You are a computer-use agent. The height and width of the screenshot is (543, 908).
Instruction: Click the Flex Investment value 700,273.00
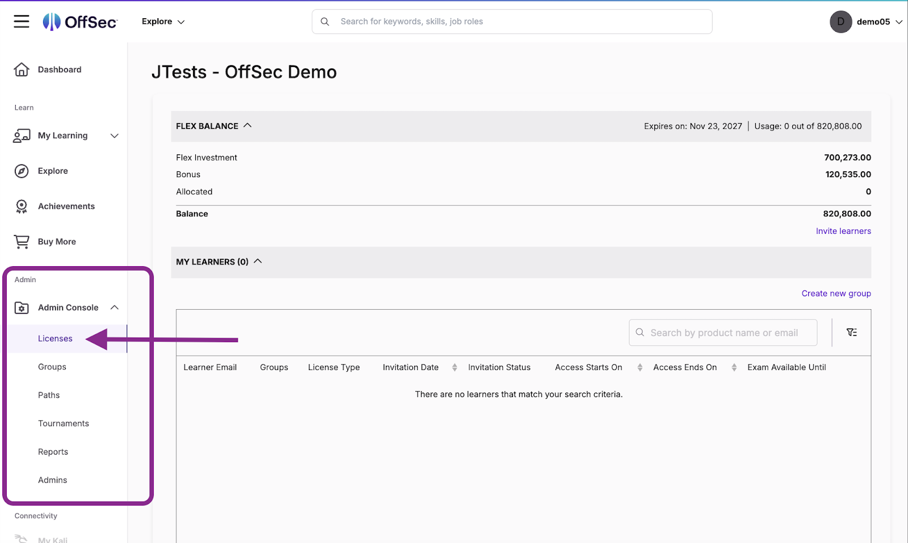tap(847, 158)
